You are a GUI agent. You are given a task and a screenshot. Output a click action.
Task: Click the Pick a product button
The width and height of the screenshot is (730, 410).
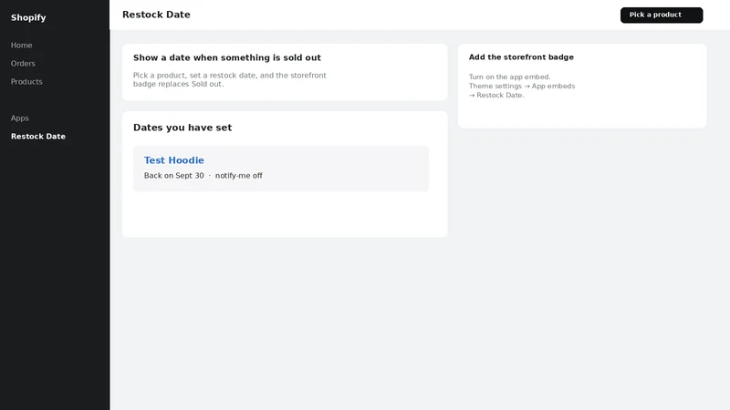coord(661,15)
